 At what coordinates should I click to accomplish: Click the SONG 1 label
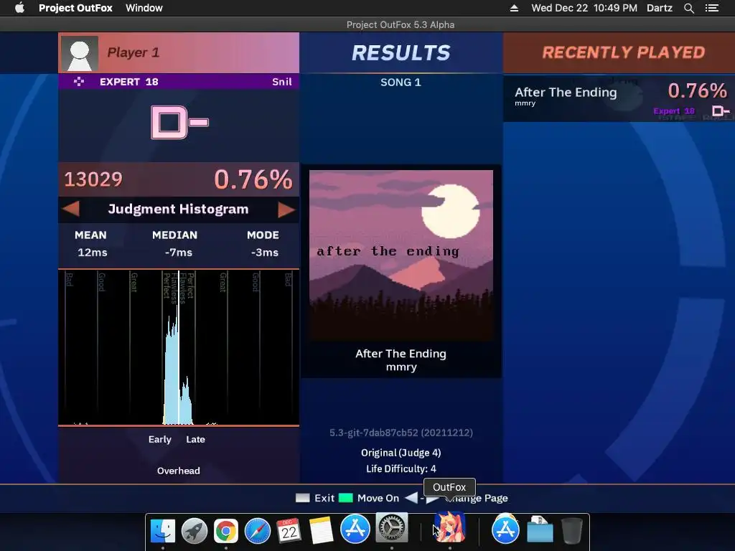(401, 83)
